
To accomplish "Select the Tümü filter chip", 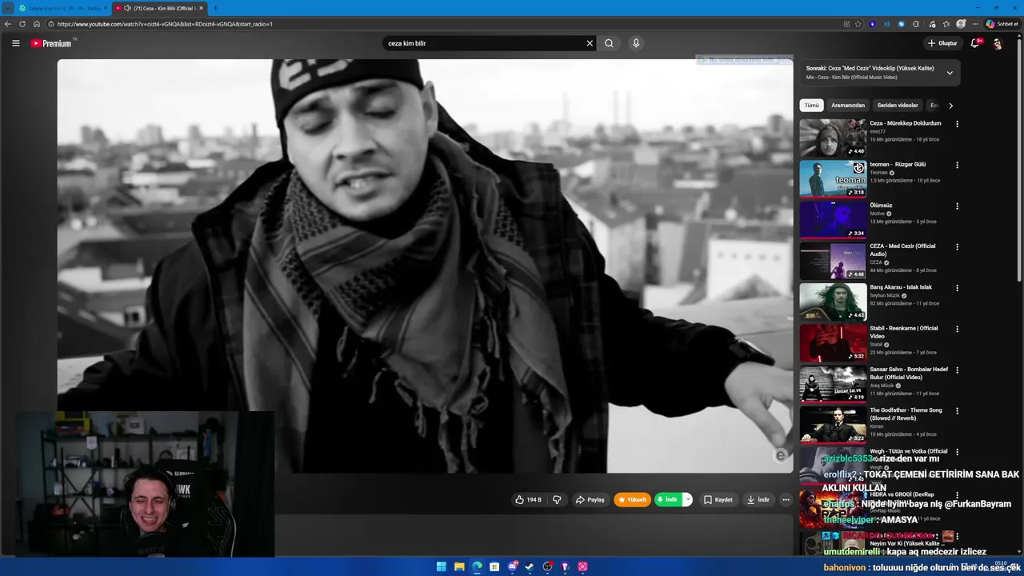I will click(x=811, y=105).
